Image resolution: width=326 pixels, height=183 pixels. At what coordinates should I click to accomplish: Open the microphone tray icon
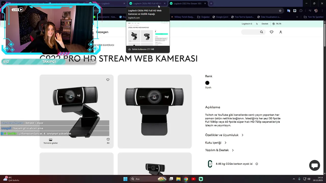(299, 179)
